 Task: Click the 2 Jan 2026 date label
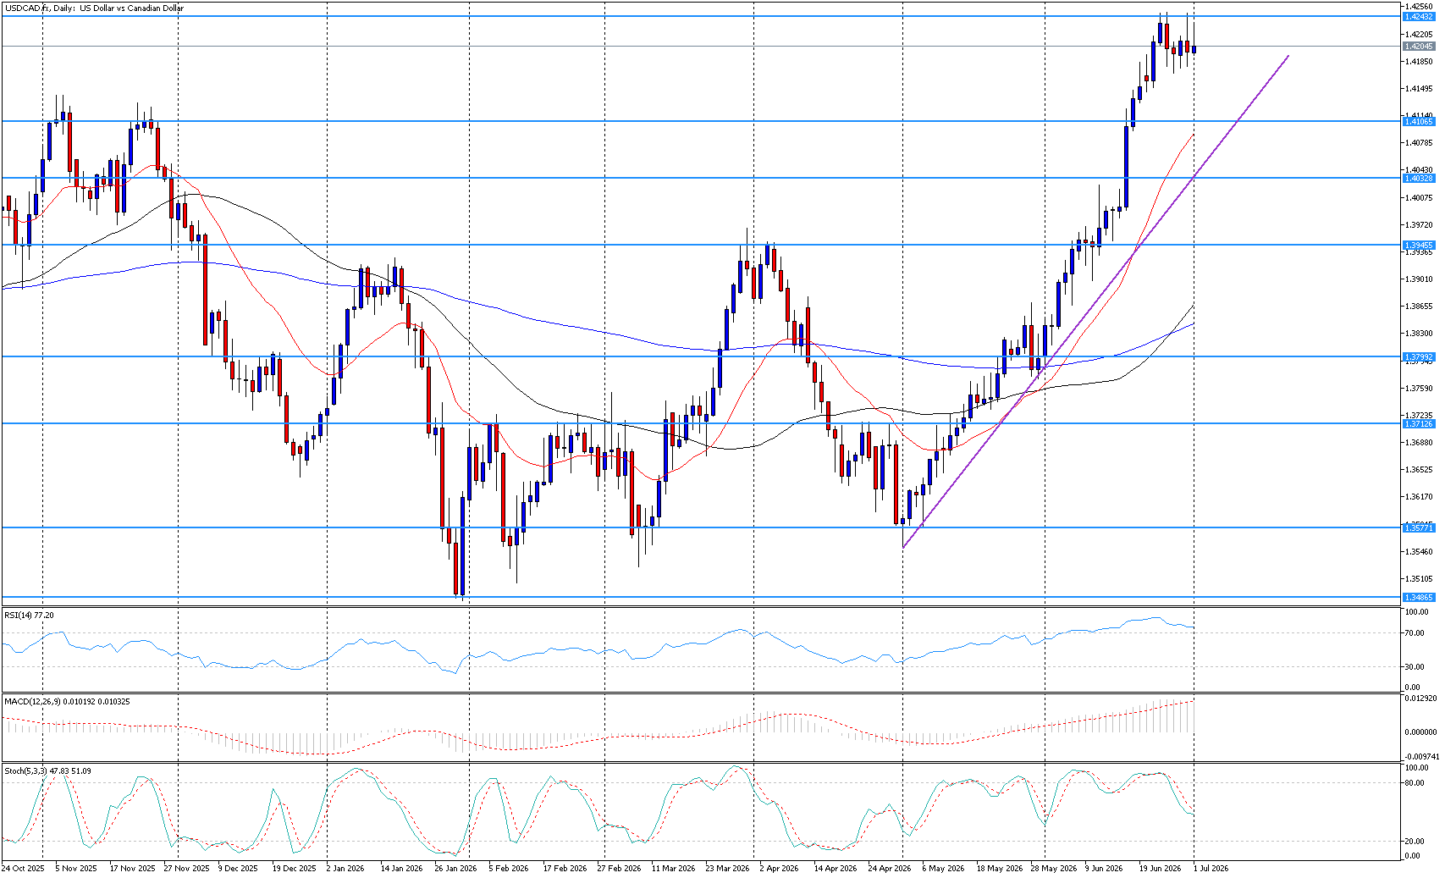tap(345, 868)
